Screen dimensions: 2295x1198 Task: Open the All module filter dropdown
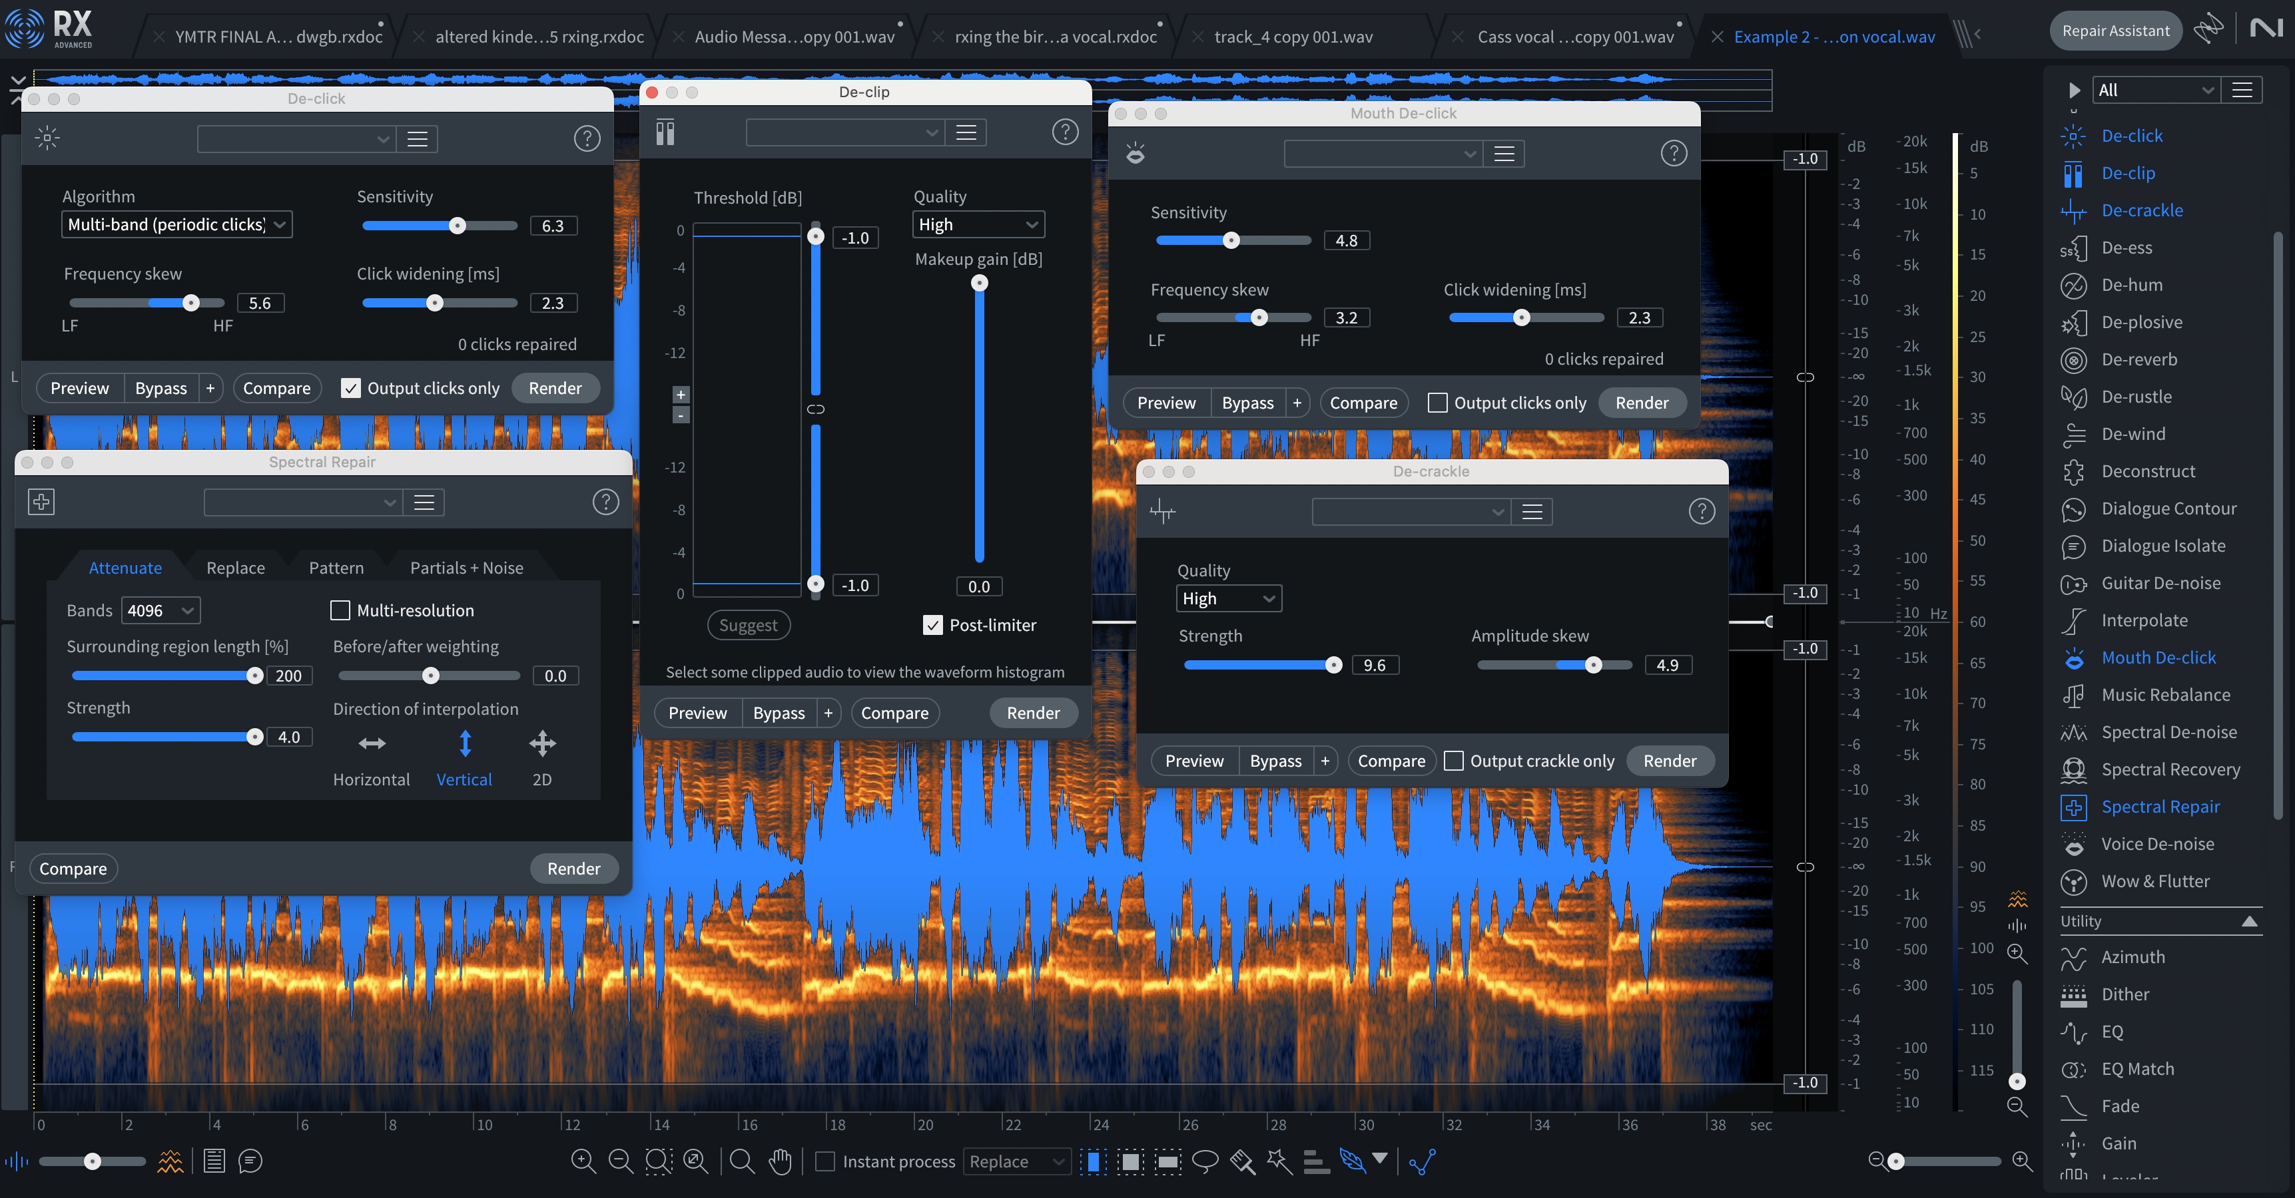pyautogui.click(x=2155, y=90)
